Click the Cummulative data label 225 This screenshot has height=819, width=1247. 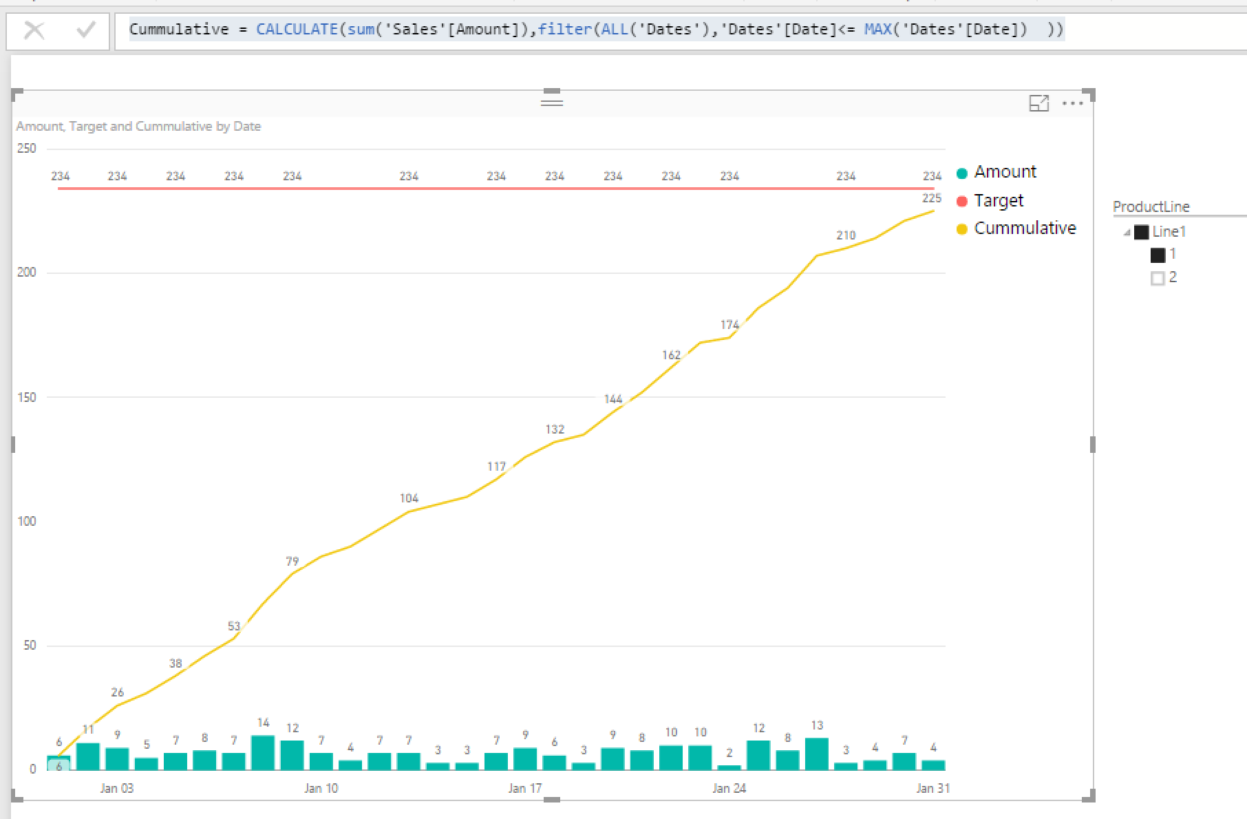tap(932, 198)
